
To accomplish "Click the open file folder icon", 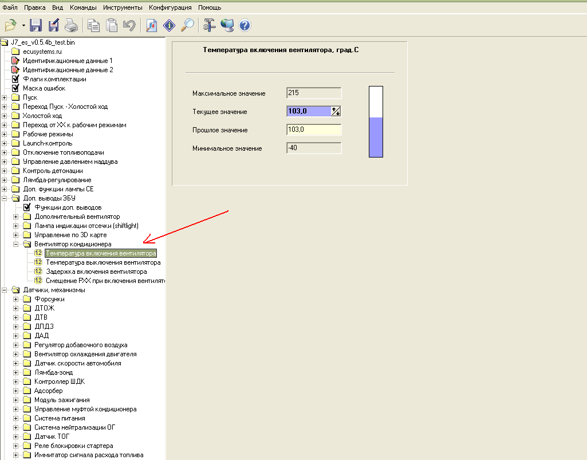I will 11,25.
